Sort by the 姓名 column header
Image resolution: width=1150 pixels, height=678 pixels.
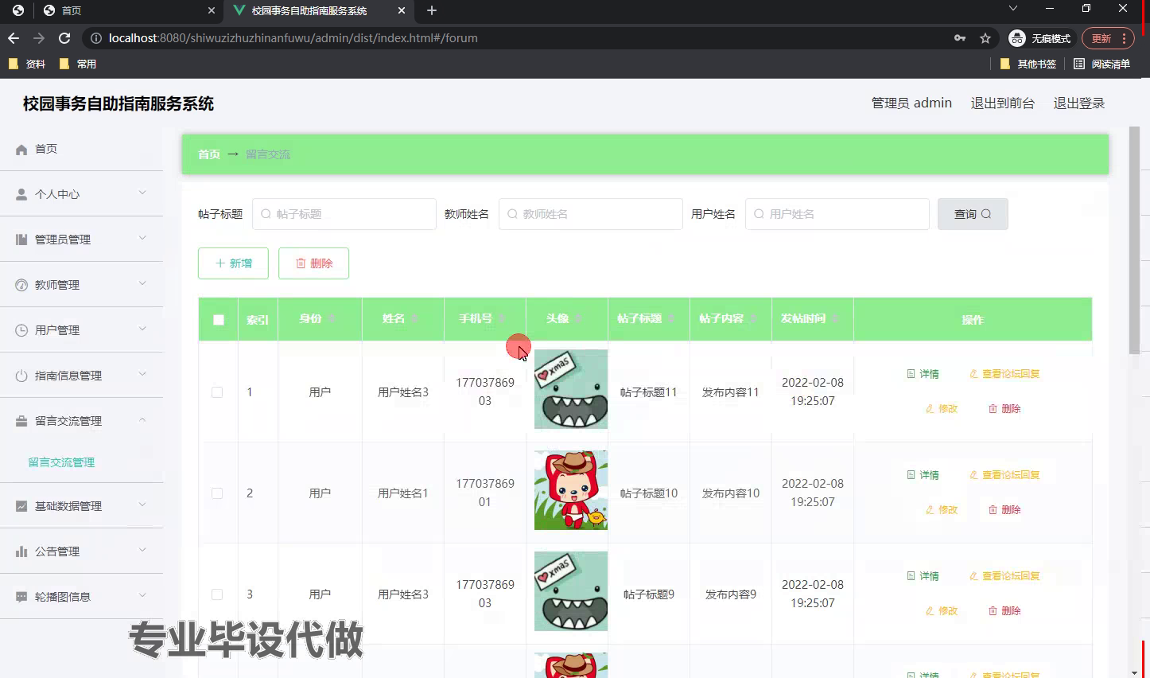click(x=402, y=318)
